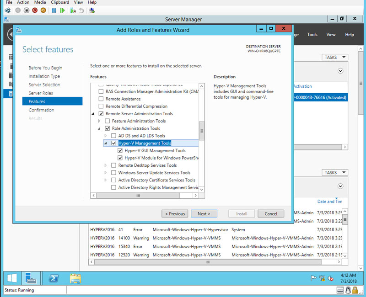366x297 pixels.
Task: Uncheck Role Administration Tools checkbox
Action: pos(107,128)
